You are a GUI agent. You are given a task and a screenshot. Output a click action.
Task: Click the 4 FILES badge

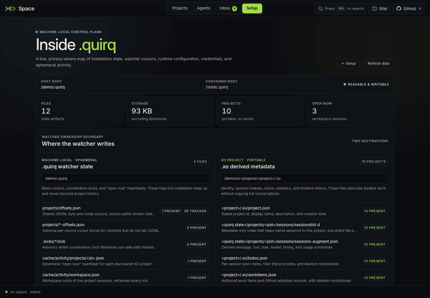(200, 162)
